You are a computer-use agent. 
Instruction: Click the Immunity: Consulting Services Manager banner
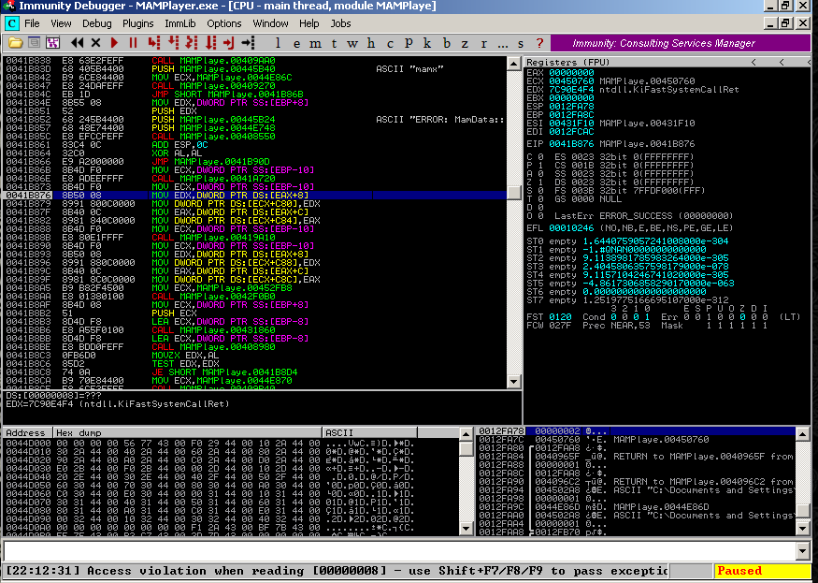click(681, 43)
